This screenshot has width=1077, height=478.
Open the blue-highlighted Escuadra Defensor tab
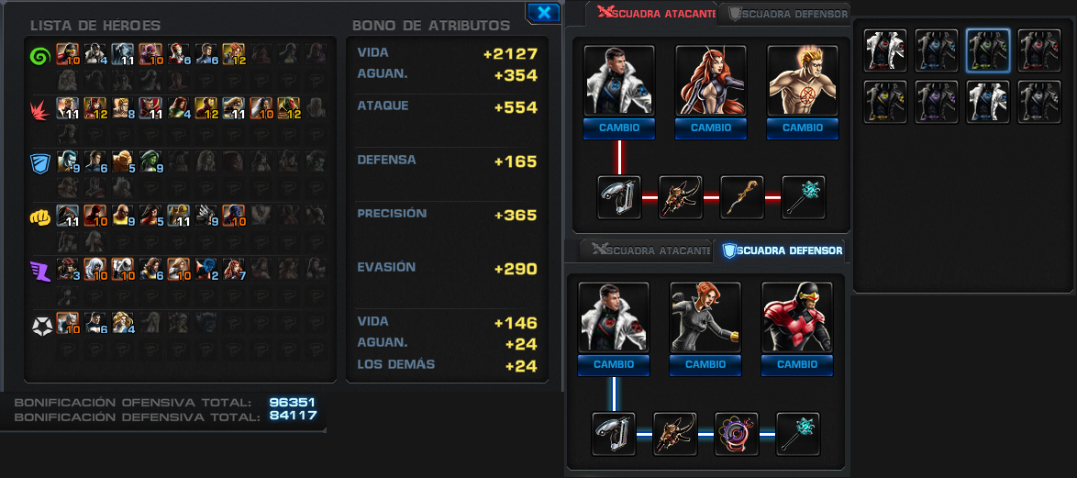(x=781, y=250)
